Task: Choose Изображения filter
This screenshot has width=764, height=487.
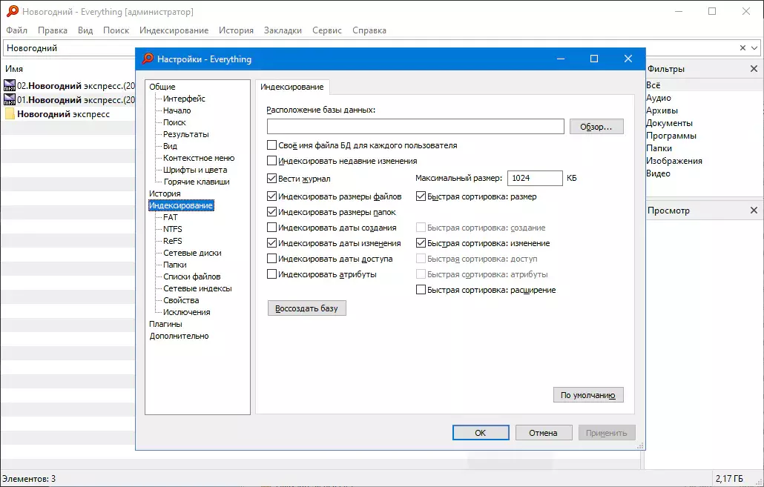Action: coord(674,161)
